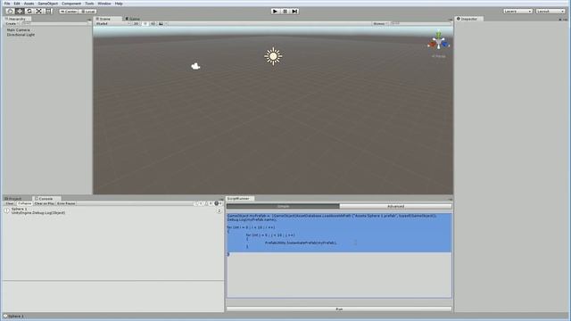Open the Scene panel options menu

coord(450,20)
